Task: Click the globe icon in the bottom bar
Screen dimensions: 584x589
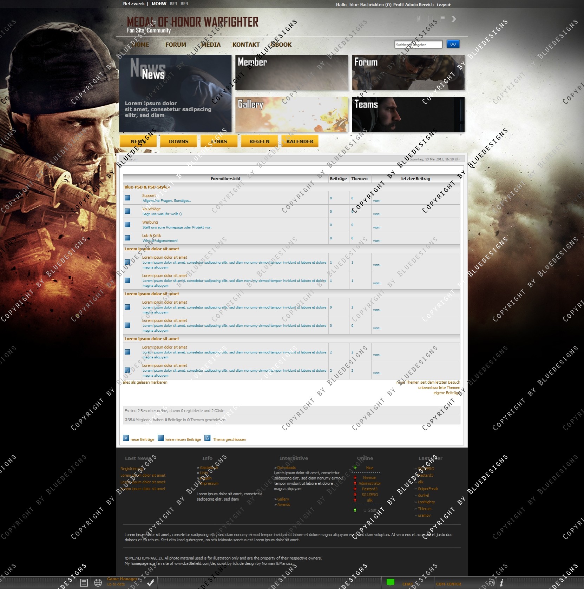Action: [x=98, y=583]
